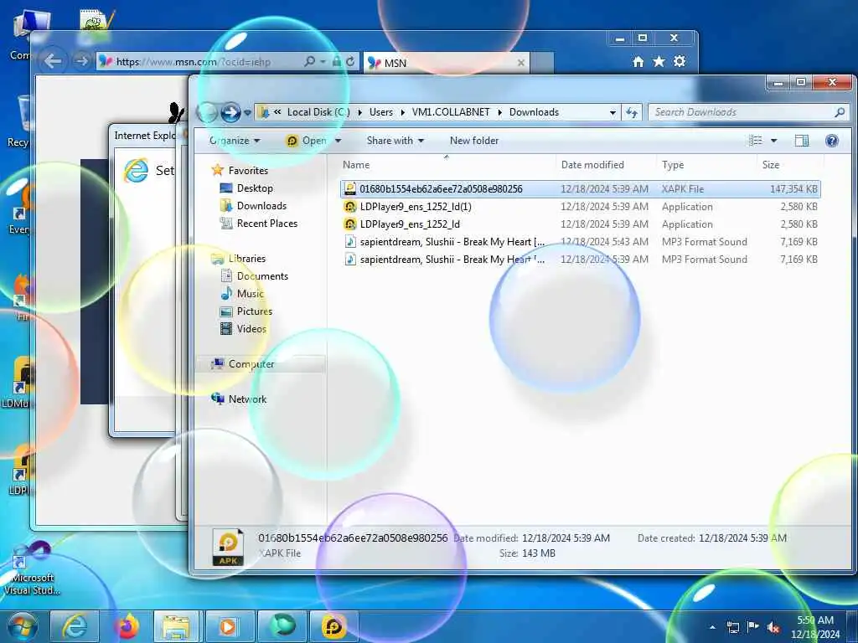Click Users in the address breadcrumb
The image size is (858, 643).
(381, 112)
